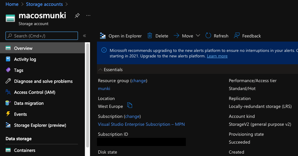This screenshot has height=156, width=298.
Task: Select the West Europe location text
Action: click(x=110, y=107)
